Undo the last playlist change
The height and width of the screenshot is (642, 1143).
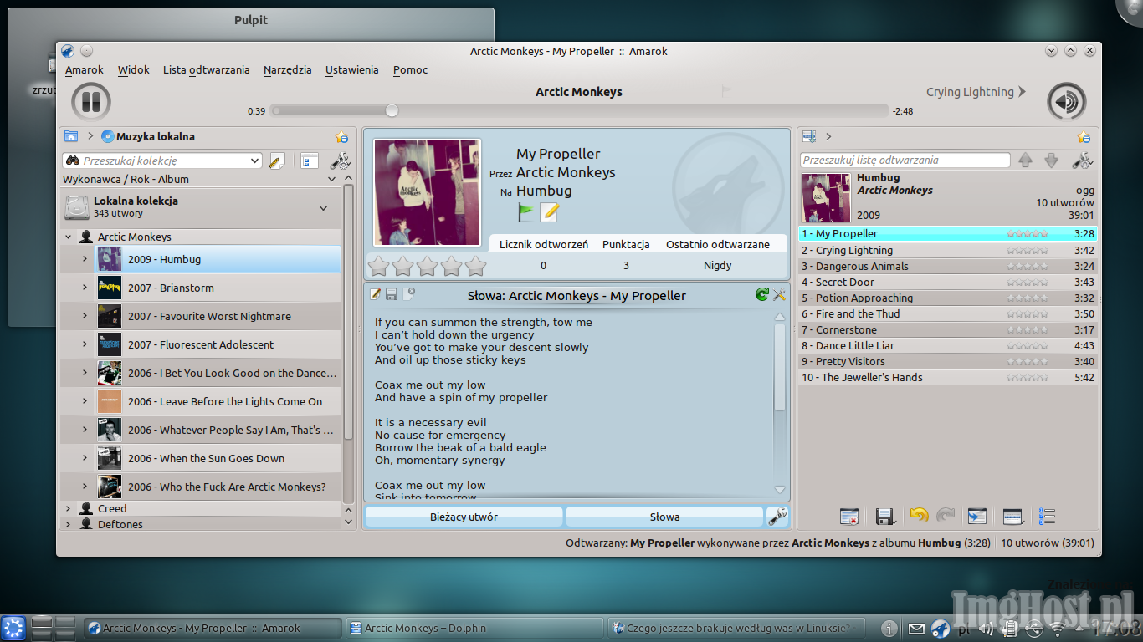[x=919, y=516]
